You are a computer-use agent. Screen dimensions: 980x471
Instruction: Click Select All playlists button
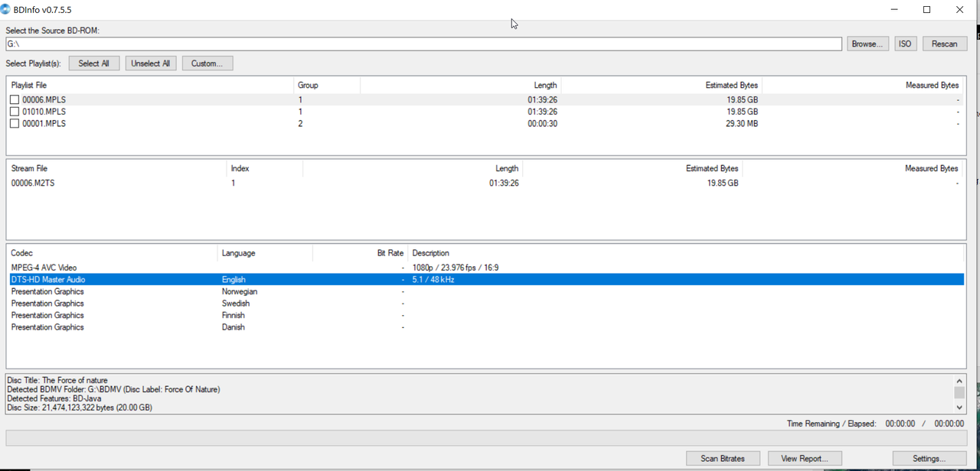click(94, 63)
